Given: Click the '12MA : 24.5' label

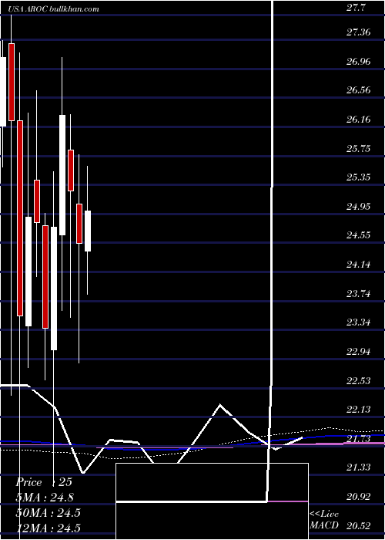Looking at the screenshot, I should pos(48,528).
